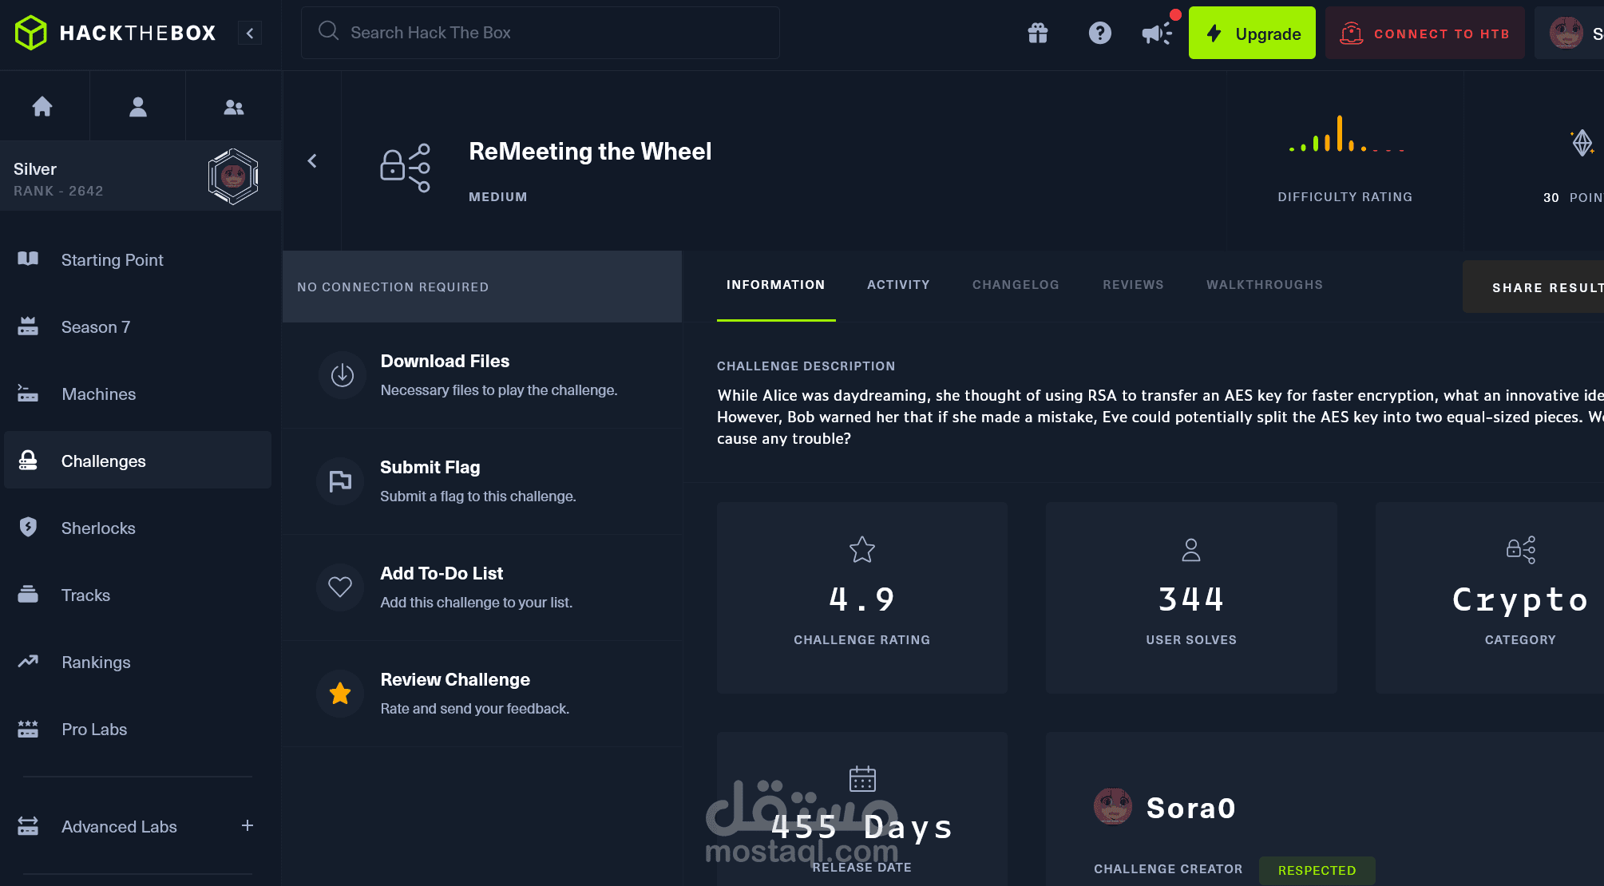Open Season 7 in the sidebar
1604x886 pixels.
tap(137, 327)
